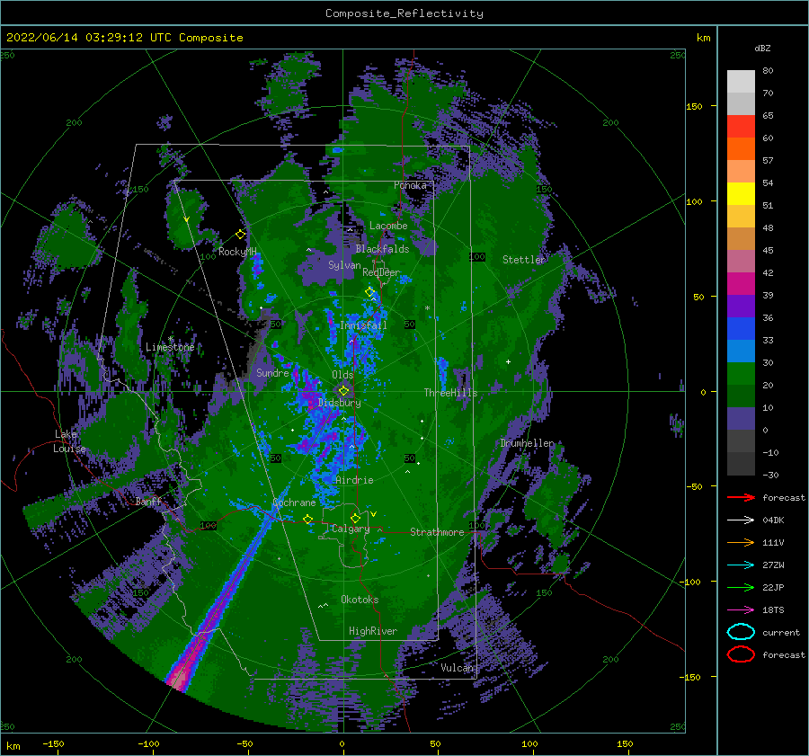Click the yellow diamond marker below Cochrane
This screenshot has height=756, width=809.
tap(308, 519)
